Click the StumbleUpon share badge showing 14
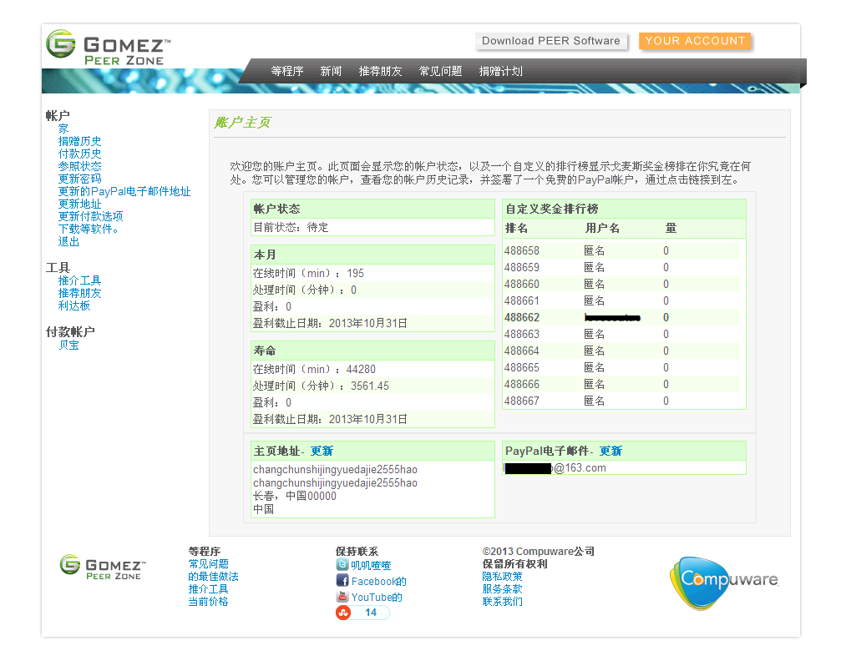 coord(362,613)
